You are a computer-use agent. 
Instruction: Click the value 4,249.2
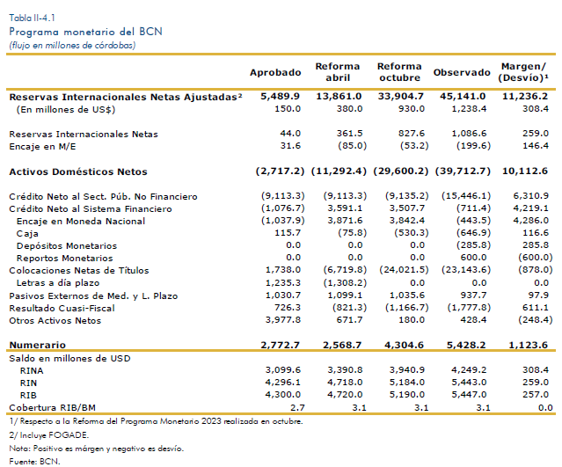coord(469,370)
